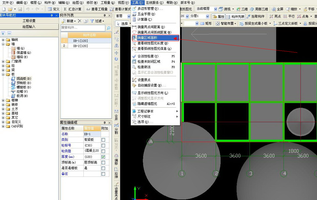Click 三点定义斜板 tool

click(286, 24)
